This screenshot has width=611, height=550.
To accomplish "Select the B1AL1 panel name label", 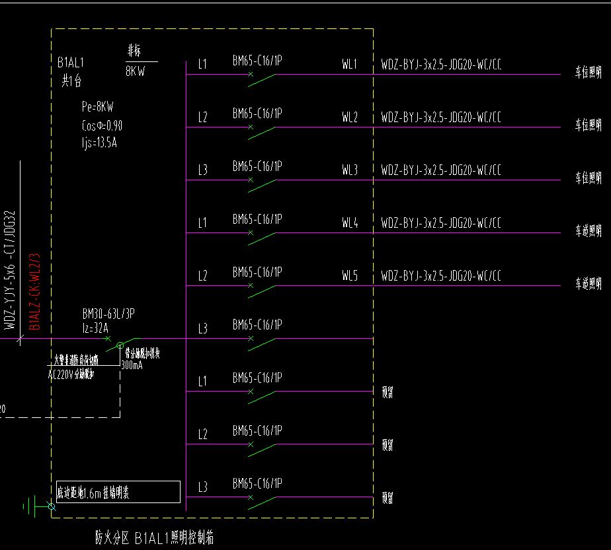I will [x=71, y=62].
